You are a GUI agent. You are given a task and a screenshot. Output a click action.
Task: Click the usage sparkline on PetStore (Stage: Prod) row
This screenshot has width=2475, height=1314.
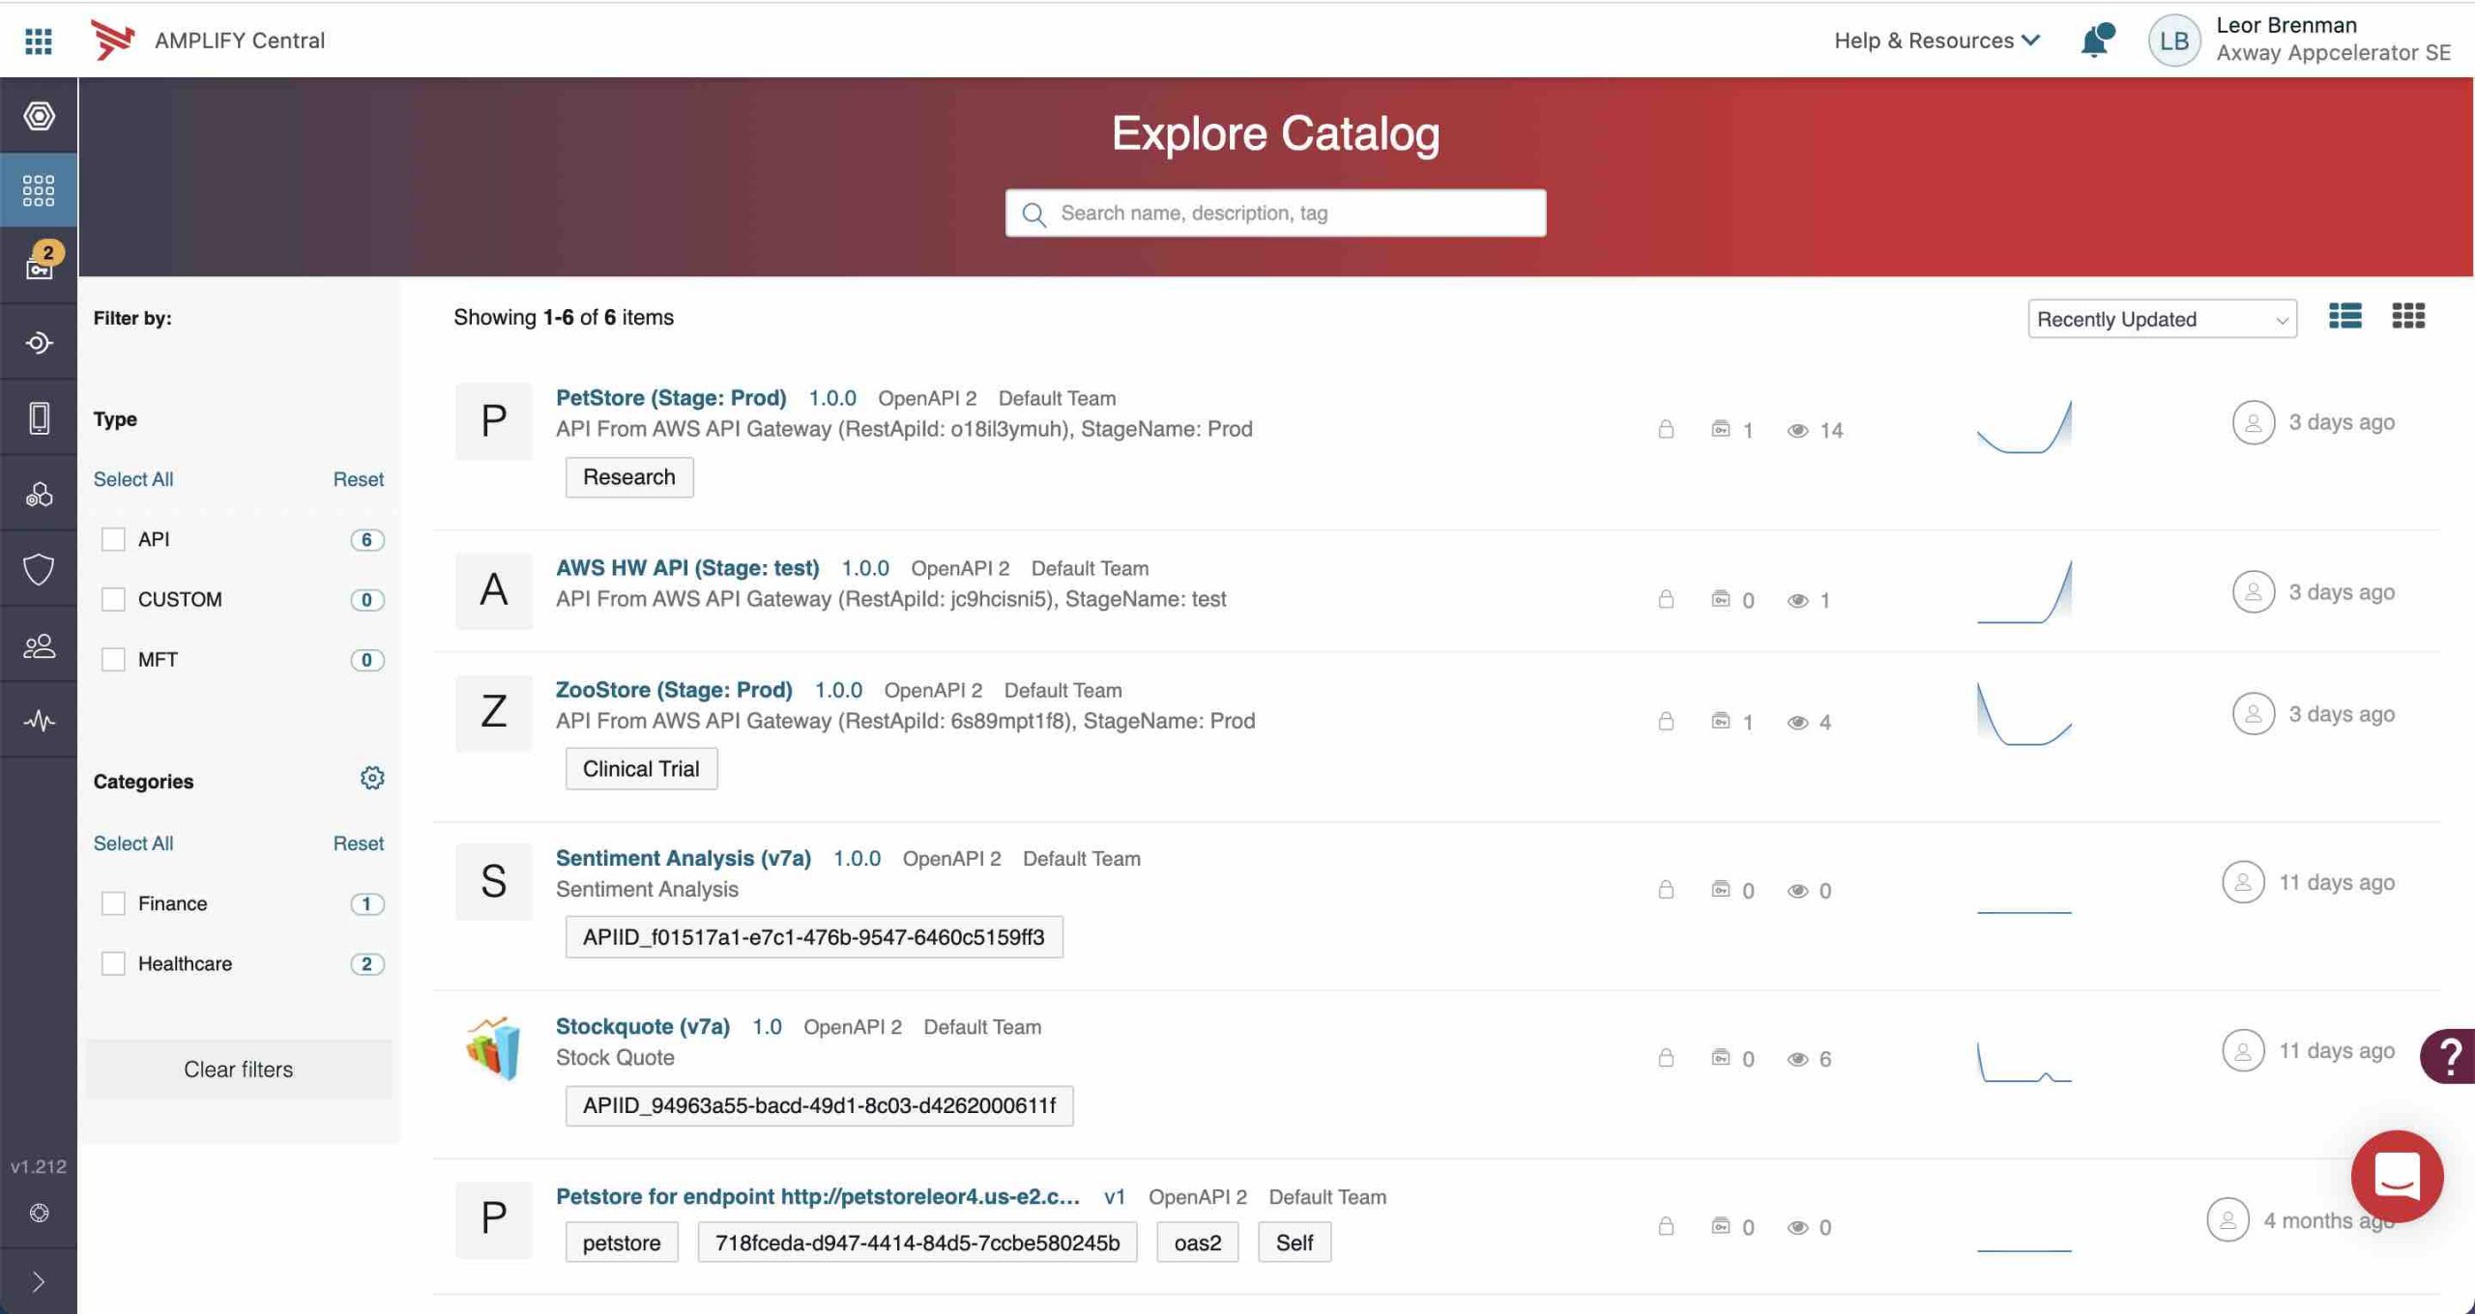click(x=2024, y=426)
